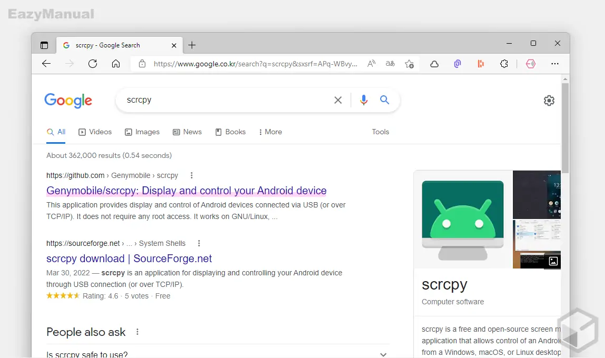Open the browser Extensions puzzle icon
605x358 pixels.
coord(504,64)
